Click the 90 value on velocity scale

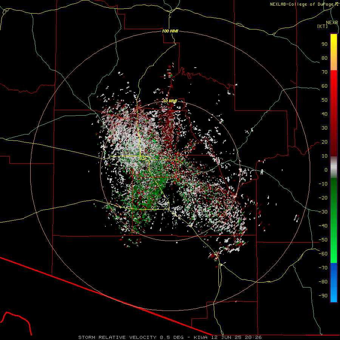click(325, 44)
